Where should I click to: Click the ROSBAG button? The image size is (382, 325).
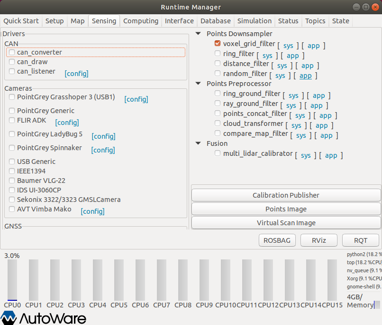(x=277, y=240)
